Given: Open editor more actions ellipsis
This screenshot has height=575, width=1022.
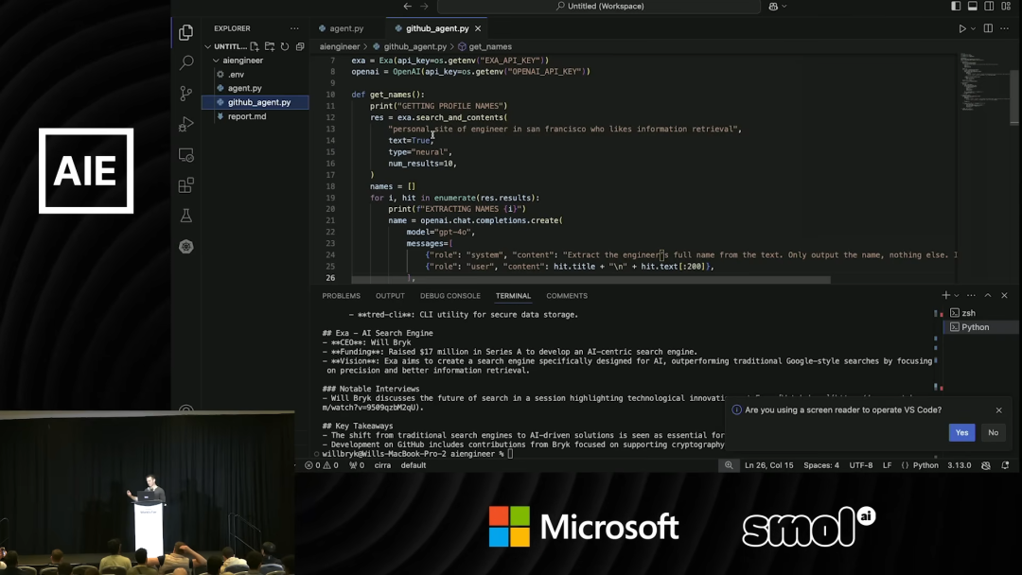Looking at the screenshot, I should 1004,28.
